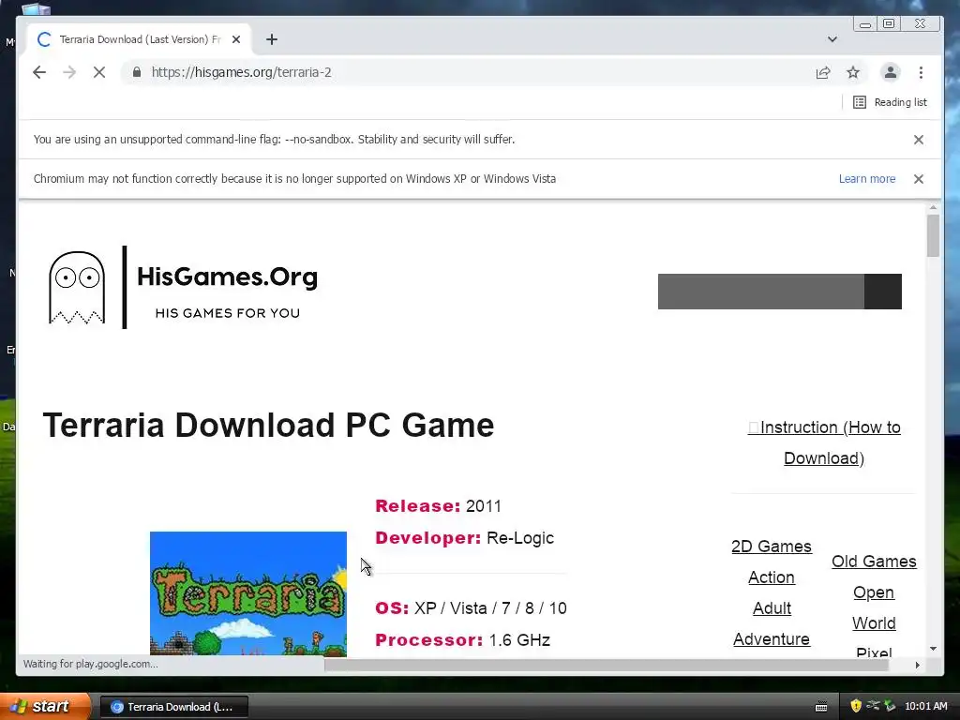
Task: Click the network connection tray icon
Action: click(x=873, y=706)
